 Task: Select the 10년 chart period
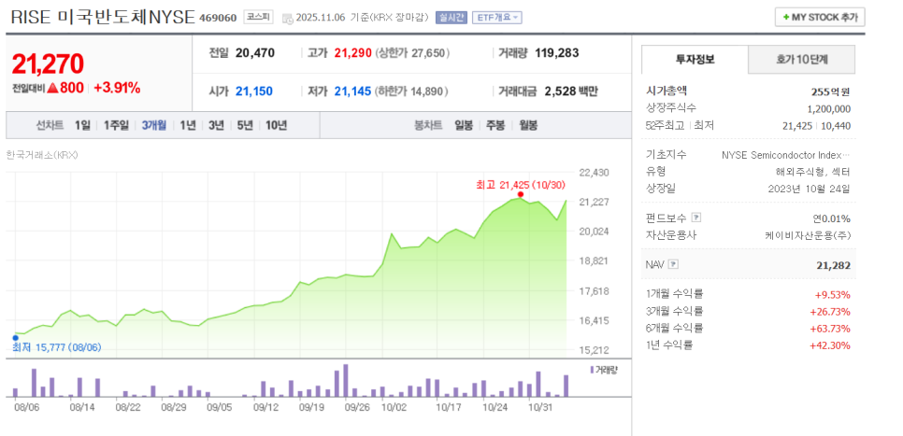tap(276, 125)
